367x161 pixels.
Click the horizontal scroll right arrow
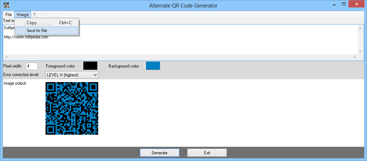pos(354,57)
